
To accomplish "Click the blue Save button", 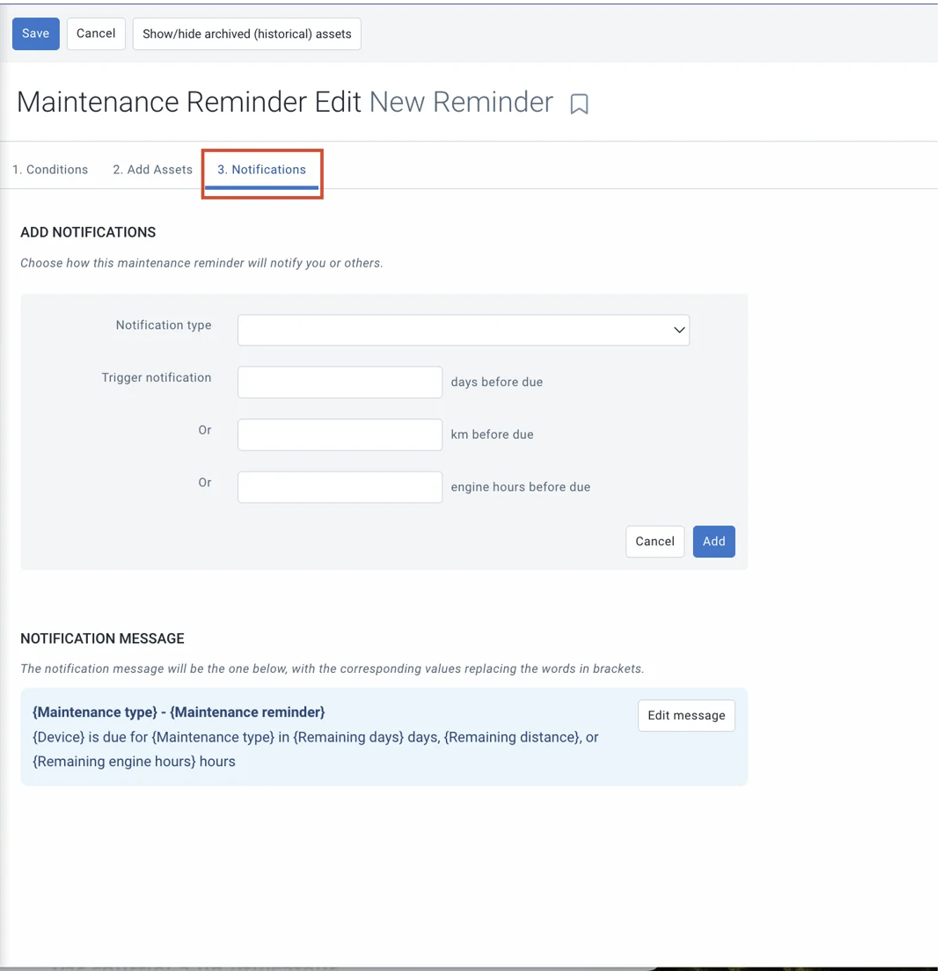I will tap(35, 33).
